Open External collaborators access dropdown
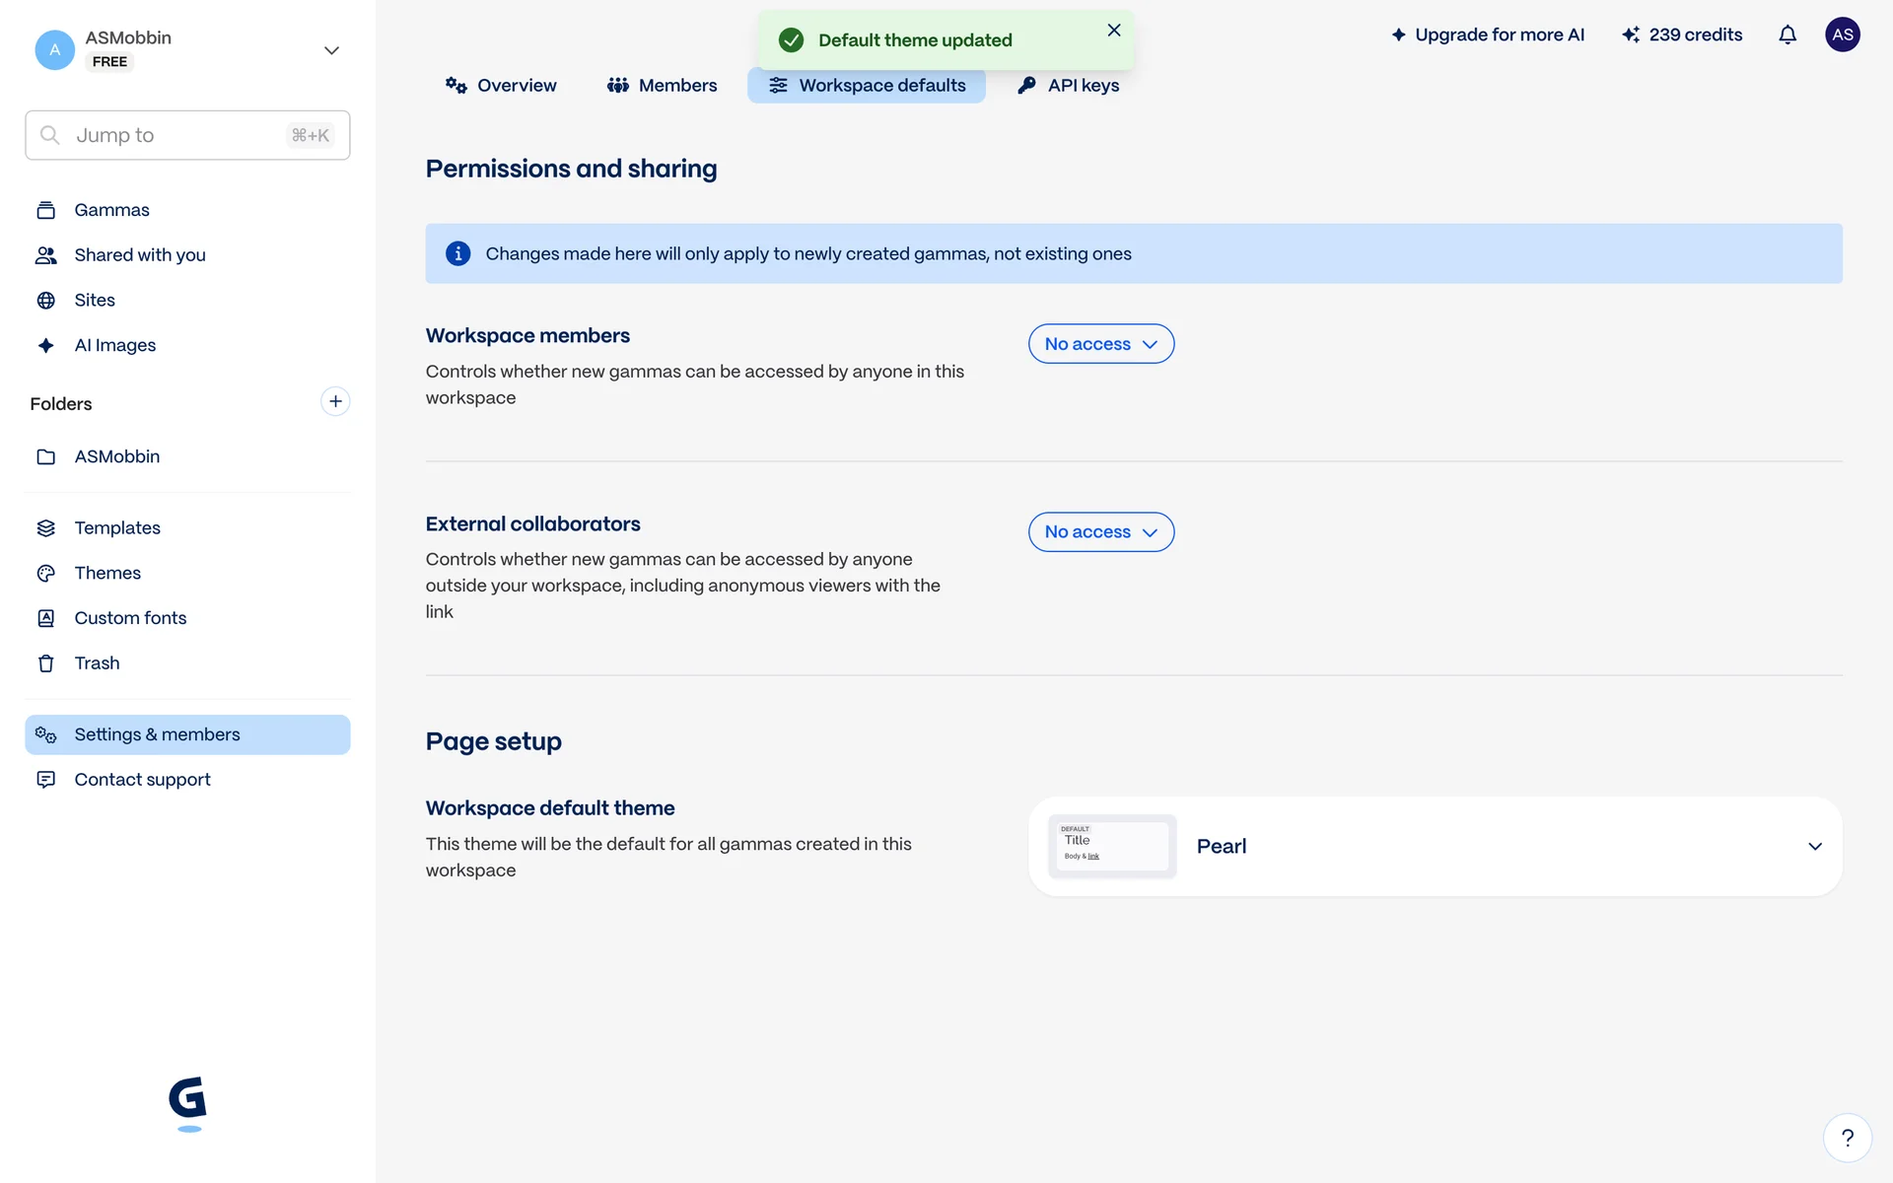This screenshot has width=1893, height=1183. [x=1100, y=532]
